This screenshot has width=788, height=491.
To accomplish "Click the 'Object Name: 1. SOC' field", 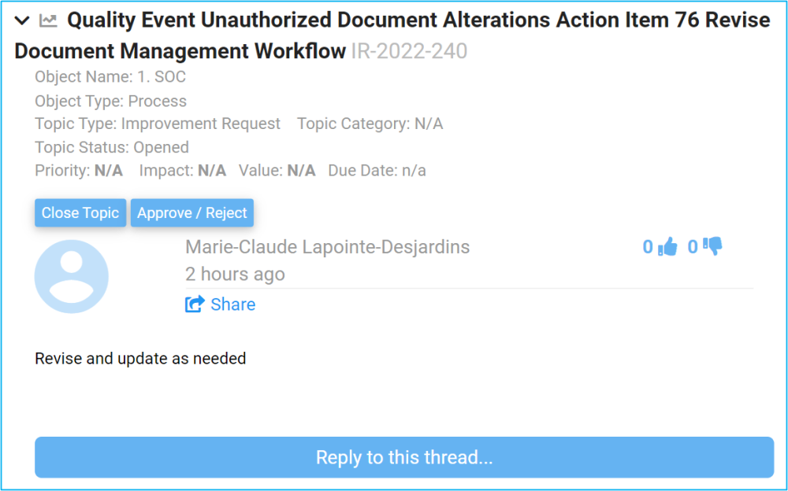I will pos(110,77).
